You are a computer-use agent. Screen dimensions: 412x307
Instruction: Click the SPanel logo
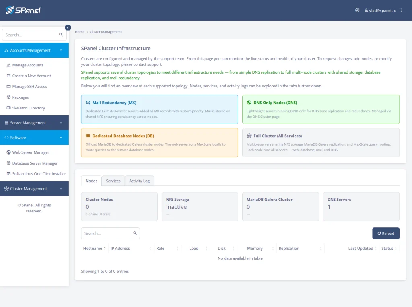click(23, 10)
